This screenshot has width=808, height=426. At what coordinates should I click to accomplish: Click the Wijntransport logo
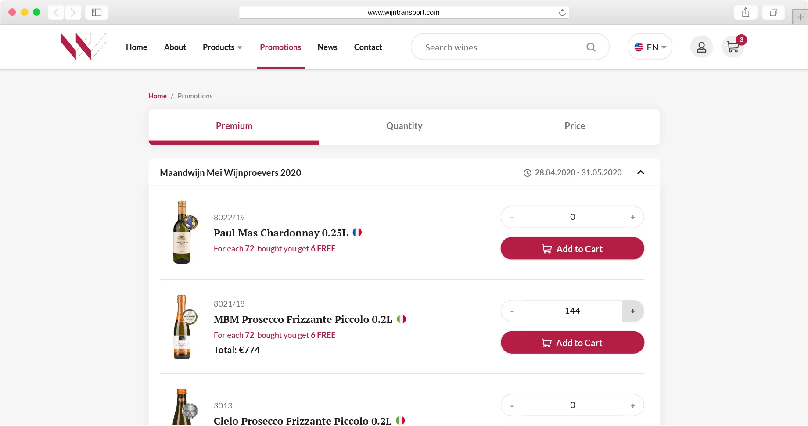(83, 46)
